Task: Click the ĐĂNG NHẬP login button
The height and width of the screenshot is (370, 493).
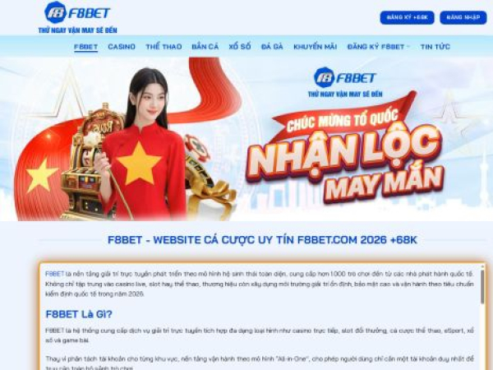Action: point(463,17)
